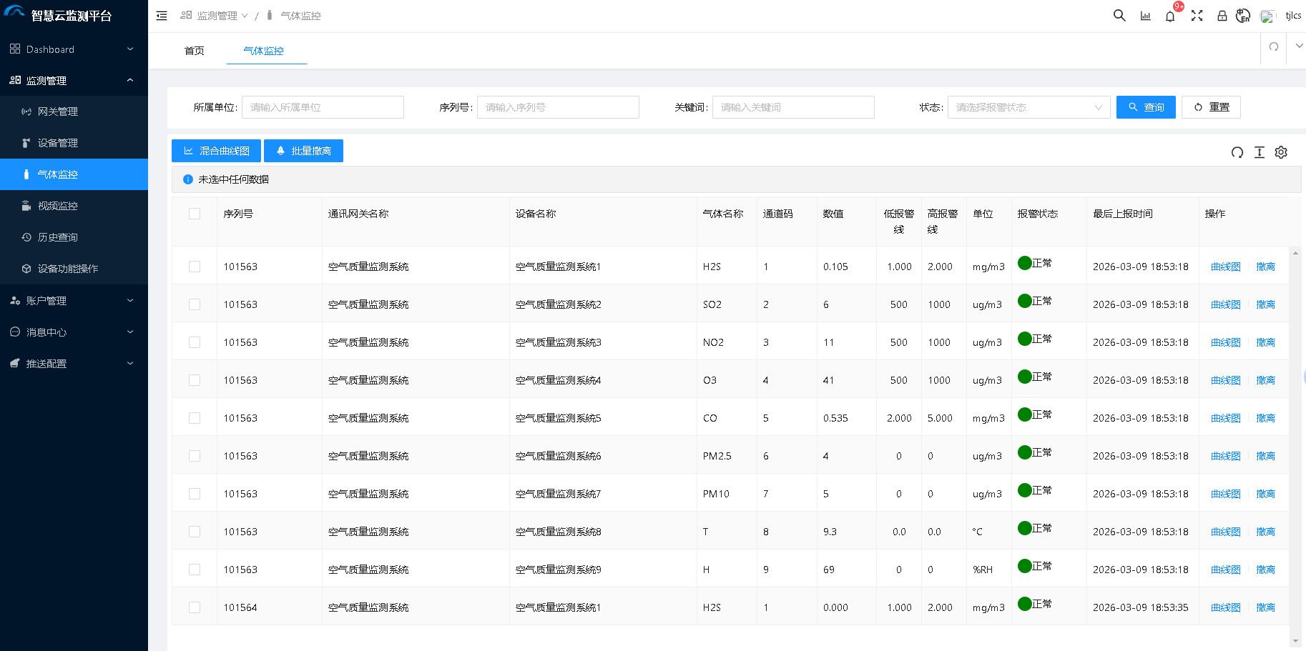1306x651 pixels.
Task: Open the 报警状态 status dropdown
Action: (1028, 107)
